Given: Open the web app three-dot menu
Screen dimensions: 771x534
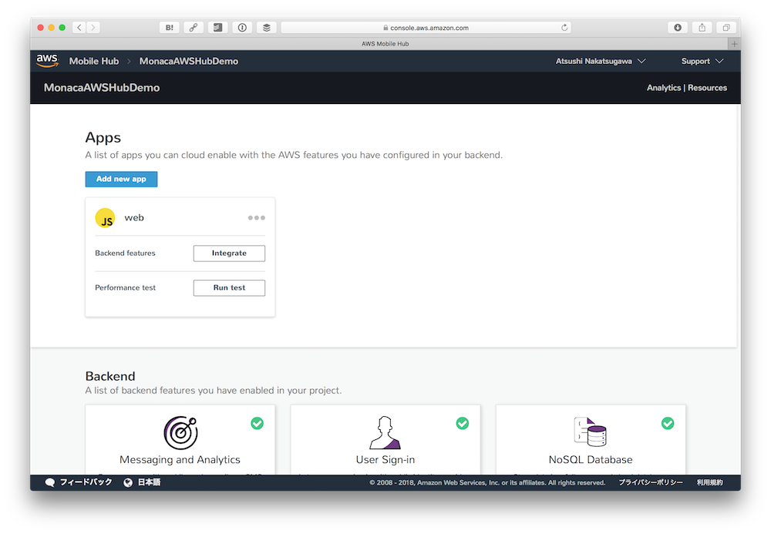Looking at the screenshot, I should point(256,217).
